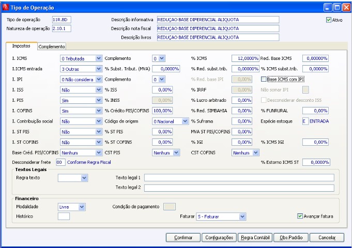Screen dimensions: 352x248
Task: Click the % ICMS IGI field
Action: coord(315,142)
